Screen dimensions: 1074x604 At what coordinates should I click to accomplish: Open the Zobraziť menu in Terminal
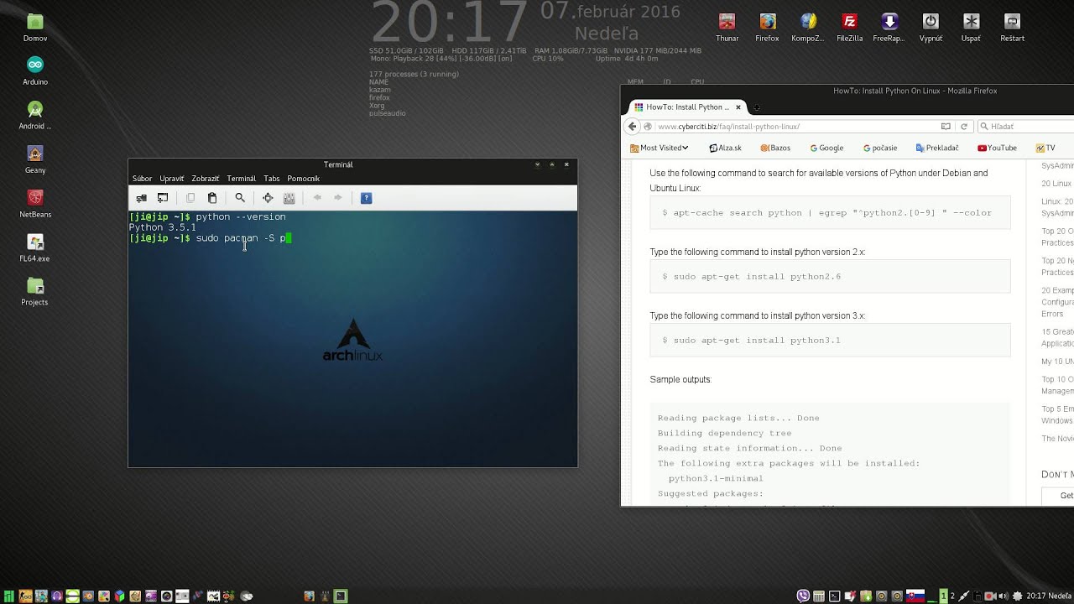pyautogui.click(x=205, y=179)
